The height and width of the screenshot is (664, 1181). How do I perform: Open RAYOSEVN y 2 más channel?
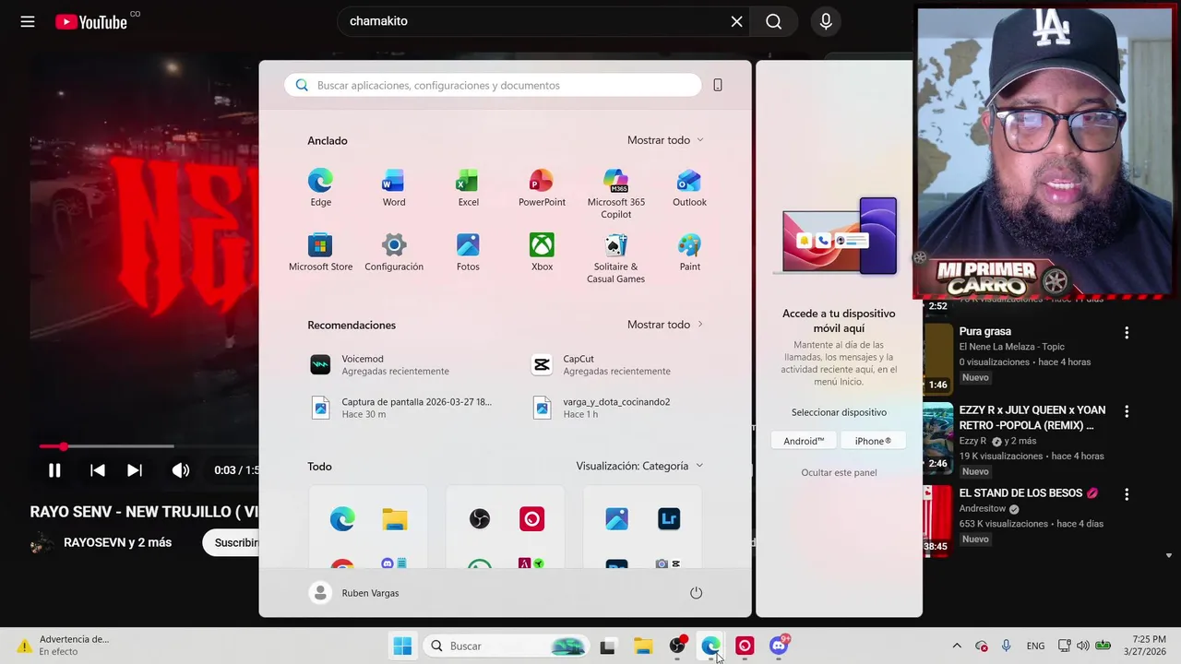[x=117, y=542]
